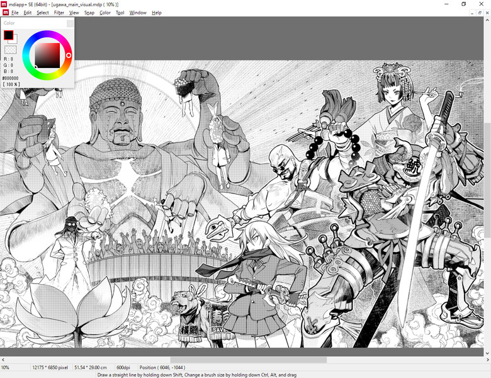
Task: Restore the document window via inner restore icon
Action: click(x=480, y=13)
